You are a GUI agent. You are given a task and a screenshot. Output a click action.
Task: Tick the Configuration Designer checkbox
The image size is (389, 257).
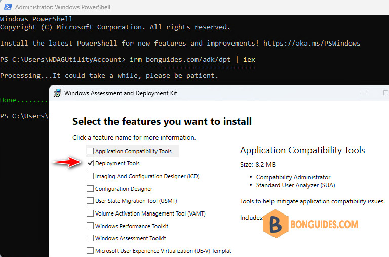[90, 189]
